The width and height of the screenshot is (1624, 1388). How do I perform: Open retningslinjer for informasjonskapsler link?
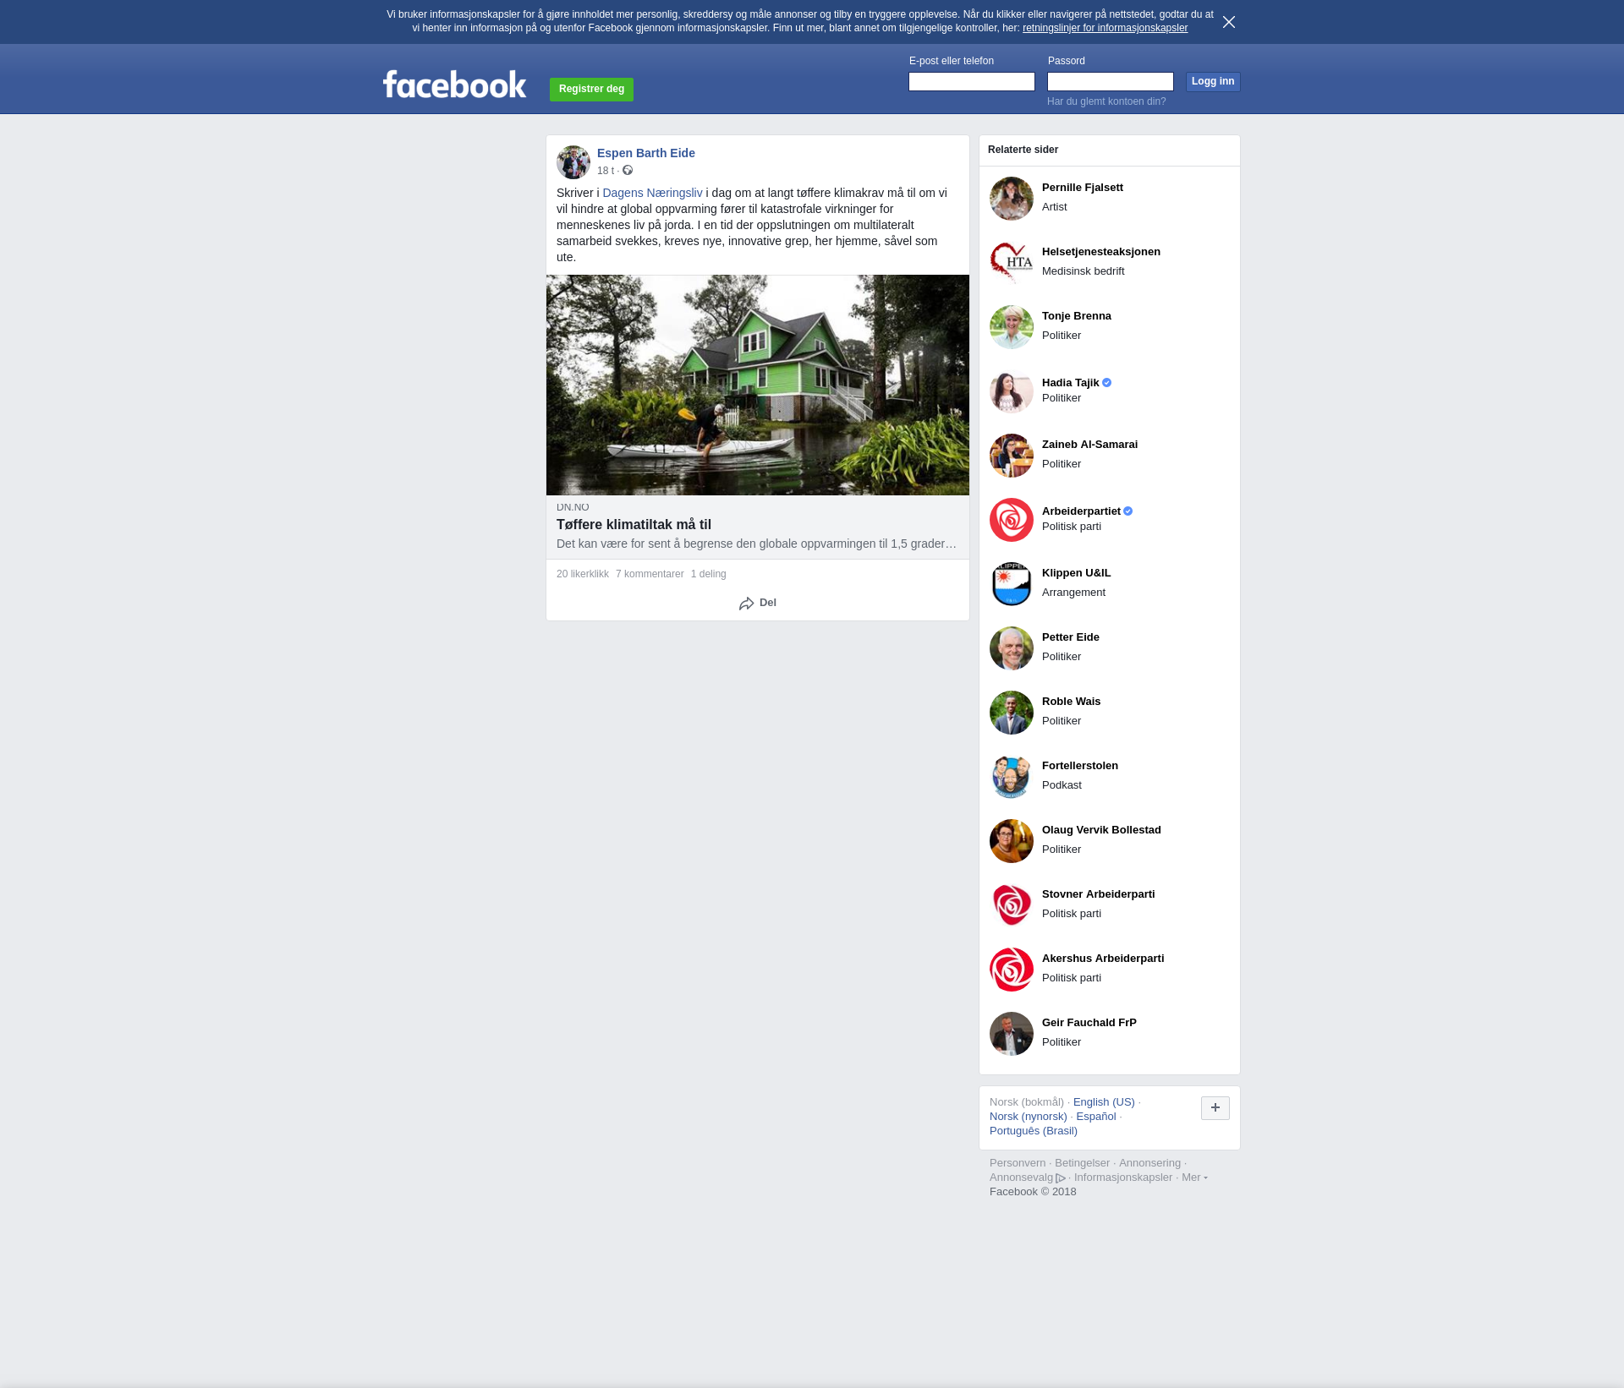1105,28
